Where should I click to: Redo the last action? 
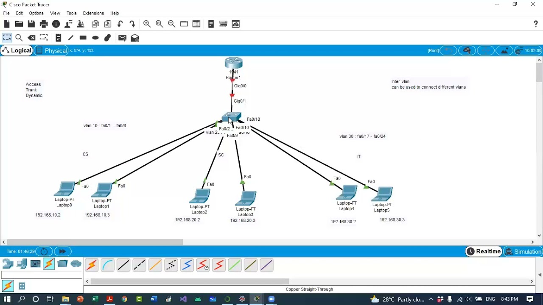point(132,24)
